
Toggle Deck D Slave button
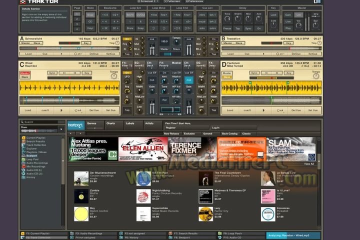pos(227,77)
